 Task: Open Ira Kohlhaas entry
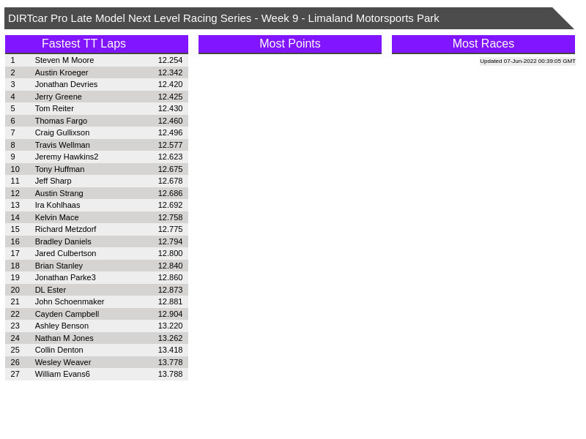tap(57, 205)
